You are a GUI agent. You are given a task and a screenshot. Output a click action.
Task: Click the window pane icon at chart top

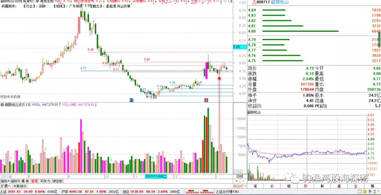tap(230, 1)
